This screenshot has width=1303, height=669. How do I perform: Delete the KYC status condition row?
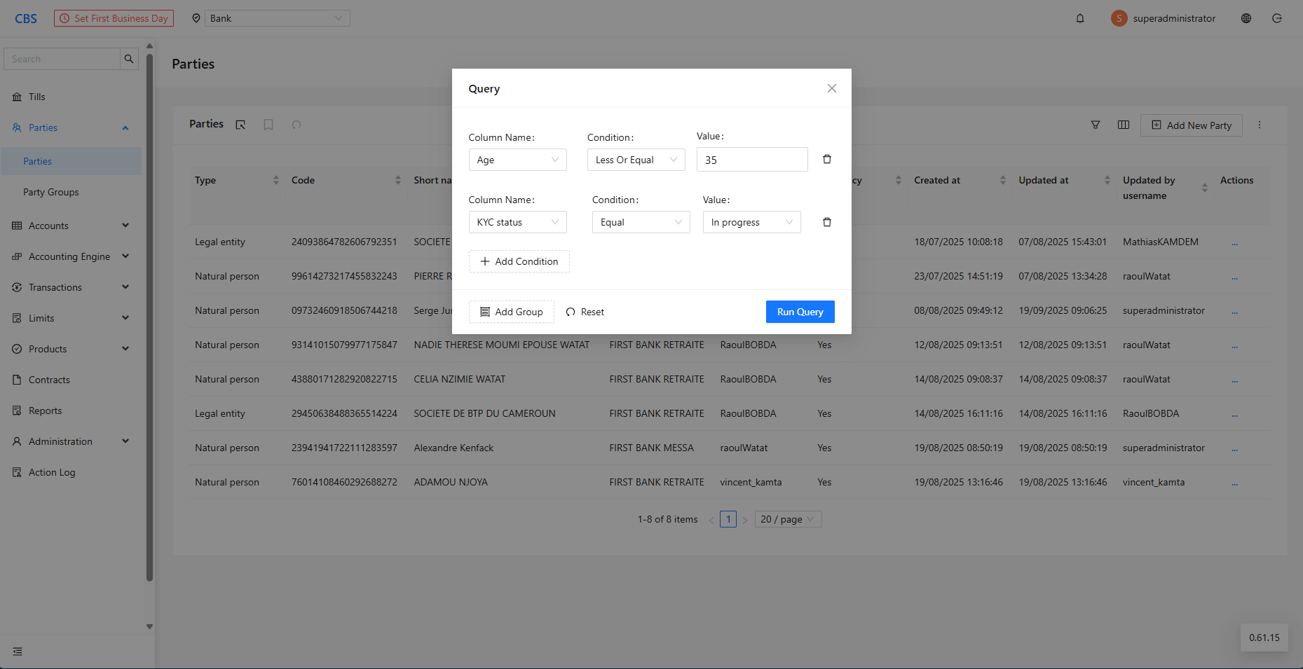pyautogui.click(x=827, y=222)
